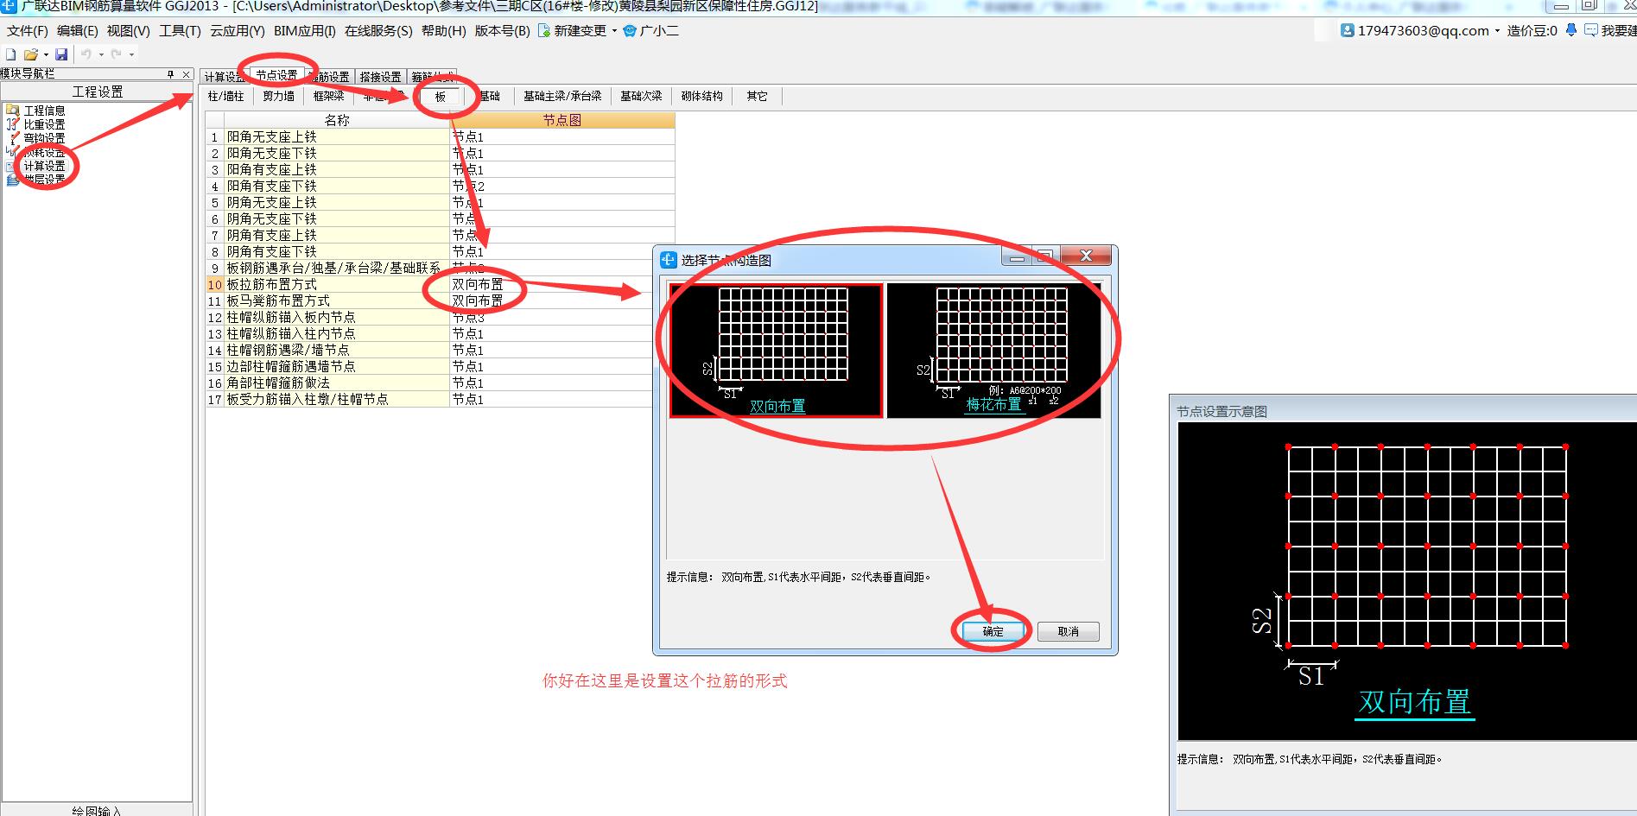Viewport: 1637px width, 816px height.
Task: Switch to the 剪力墙 component tab
Action: (279, 96)
